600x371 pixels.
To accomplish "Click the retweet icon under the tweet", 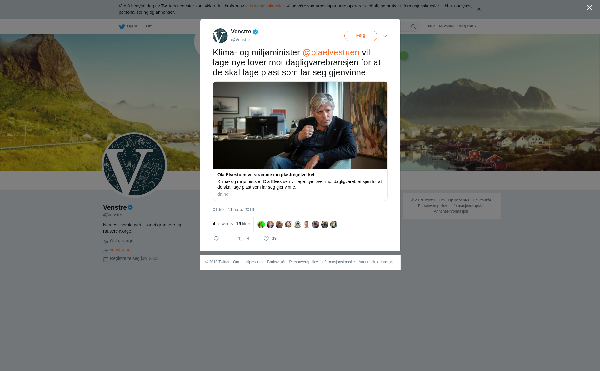I will click(241, 239).
